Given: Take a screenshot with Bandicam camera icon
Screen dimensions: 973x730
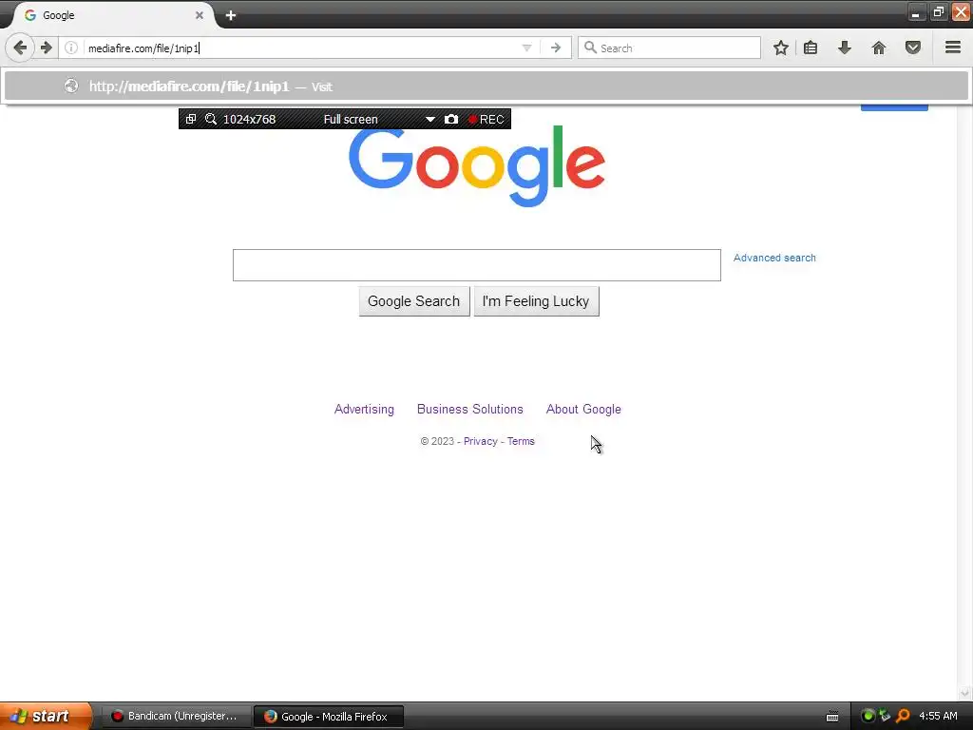Looking at the screenshot, I should [451, 119].
